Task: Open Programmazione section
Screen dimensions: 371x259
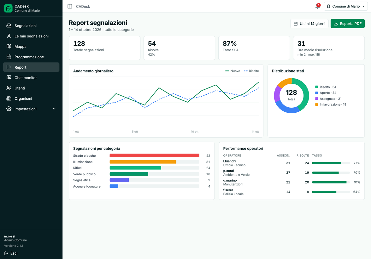Action: click(31, 57)
